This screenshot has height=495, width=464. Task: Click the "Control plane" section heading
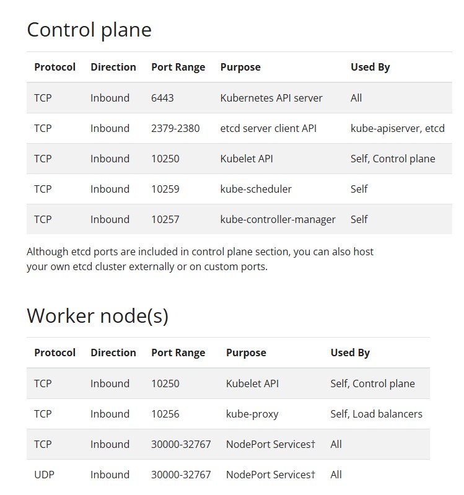(x=89, y=30)
